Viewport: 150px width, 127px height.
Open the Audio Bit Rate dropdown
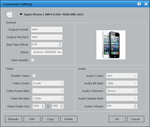point(122,83)
